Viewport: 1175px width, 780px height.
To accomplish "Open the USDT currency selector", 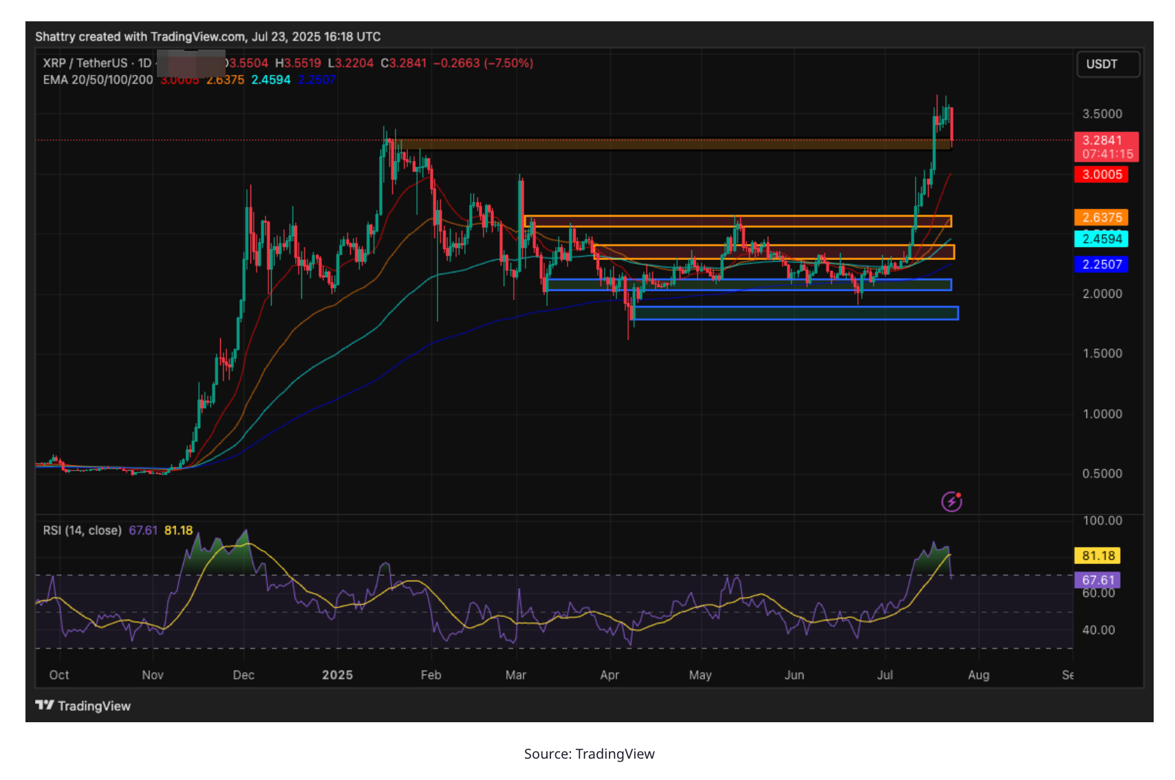I will pos(1107,64).
